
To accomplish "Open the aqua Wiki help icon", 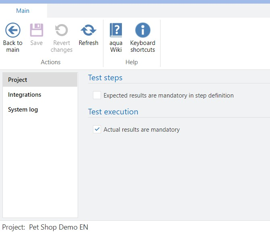I will [116, 31].
